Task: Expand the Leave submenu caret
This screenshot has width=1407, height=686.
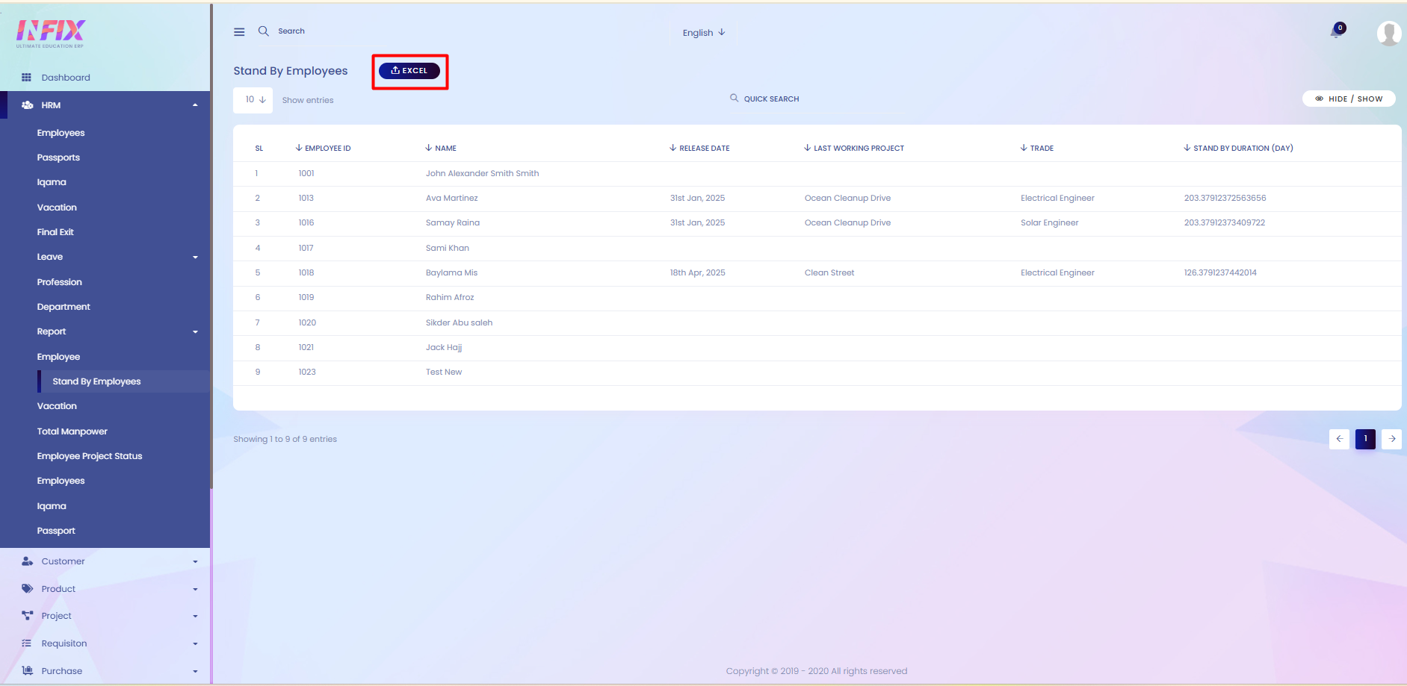Action: 196,258
